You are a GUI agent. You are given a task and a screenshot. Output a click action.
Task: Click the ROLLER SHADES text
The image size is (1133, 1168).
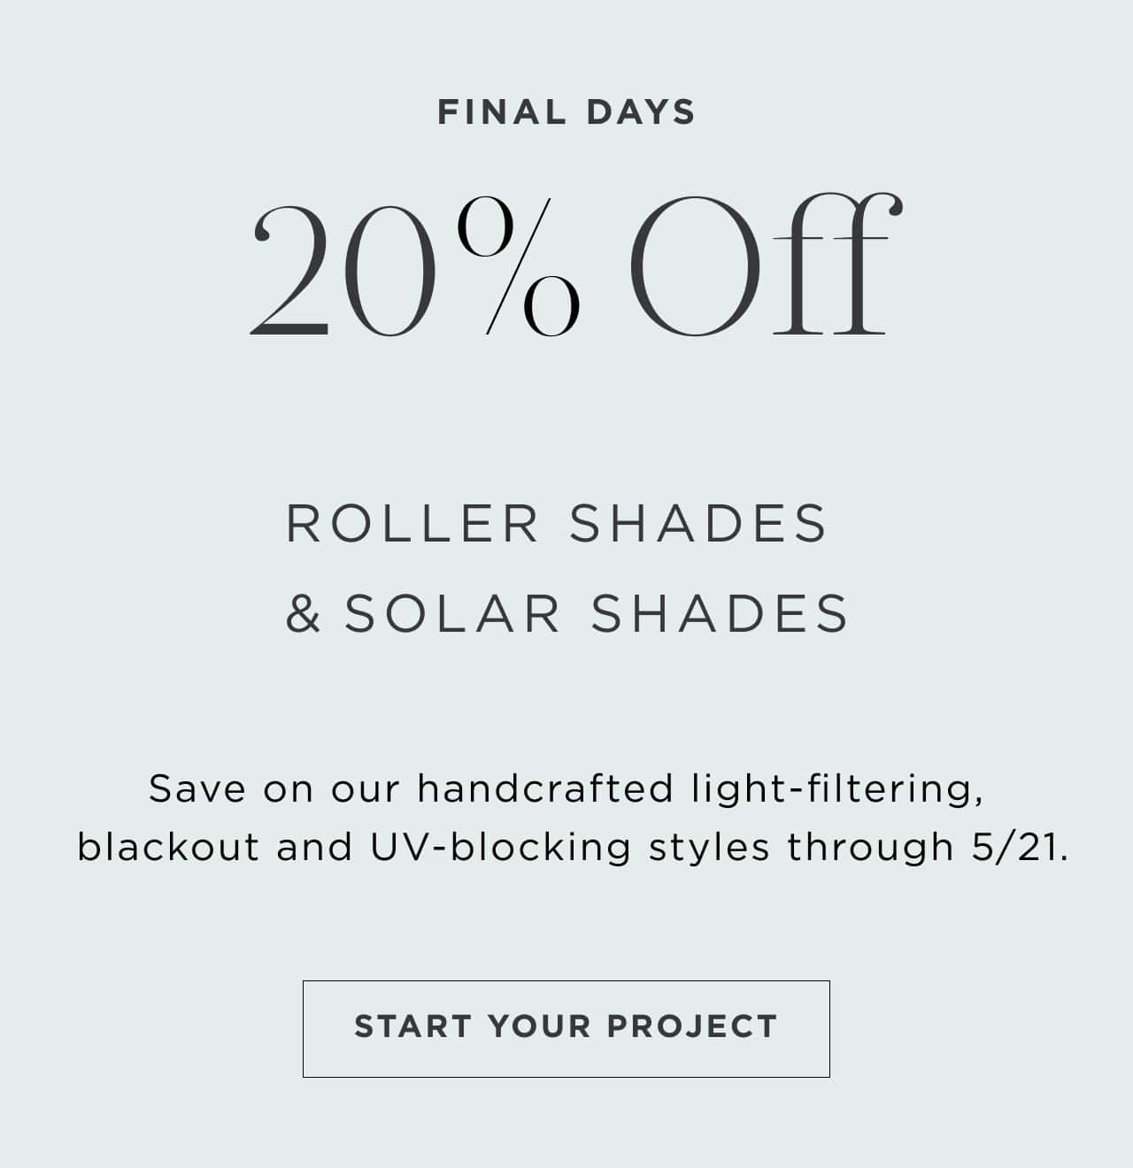(x=557, y=523)
